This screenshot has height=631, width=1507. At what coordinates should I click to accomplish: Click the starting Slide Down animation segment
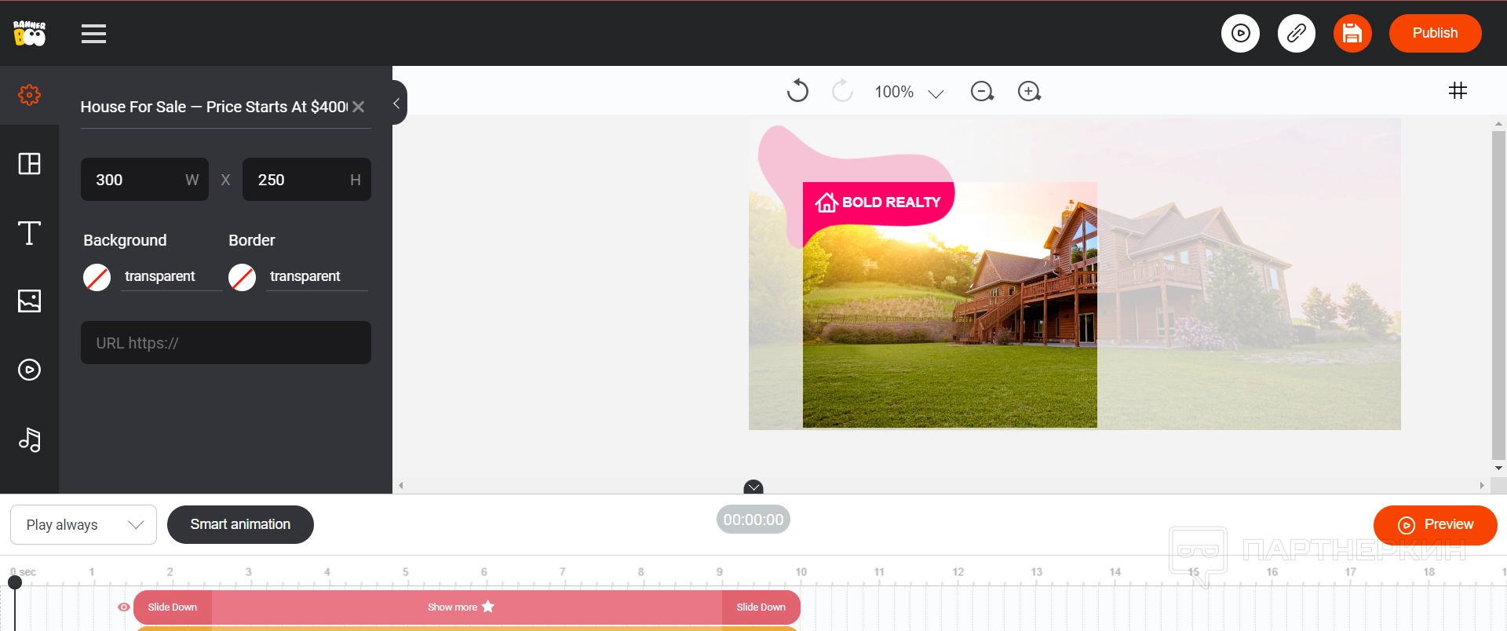pyautogui.click(x=173, y=607)
